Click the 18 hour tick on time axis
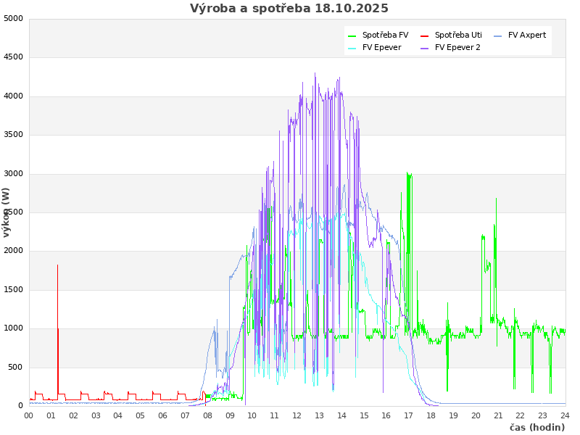 coord(431,415)
